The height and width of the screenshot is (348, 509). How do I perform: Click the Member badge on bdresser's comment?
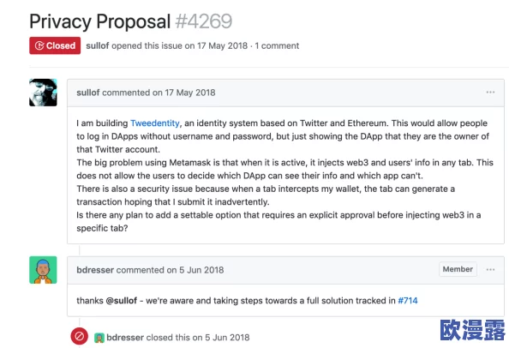[x=458, y=269]
